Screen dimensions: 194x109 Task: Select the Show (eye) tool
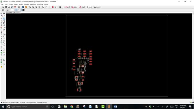point(4,14)
